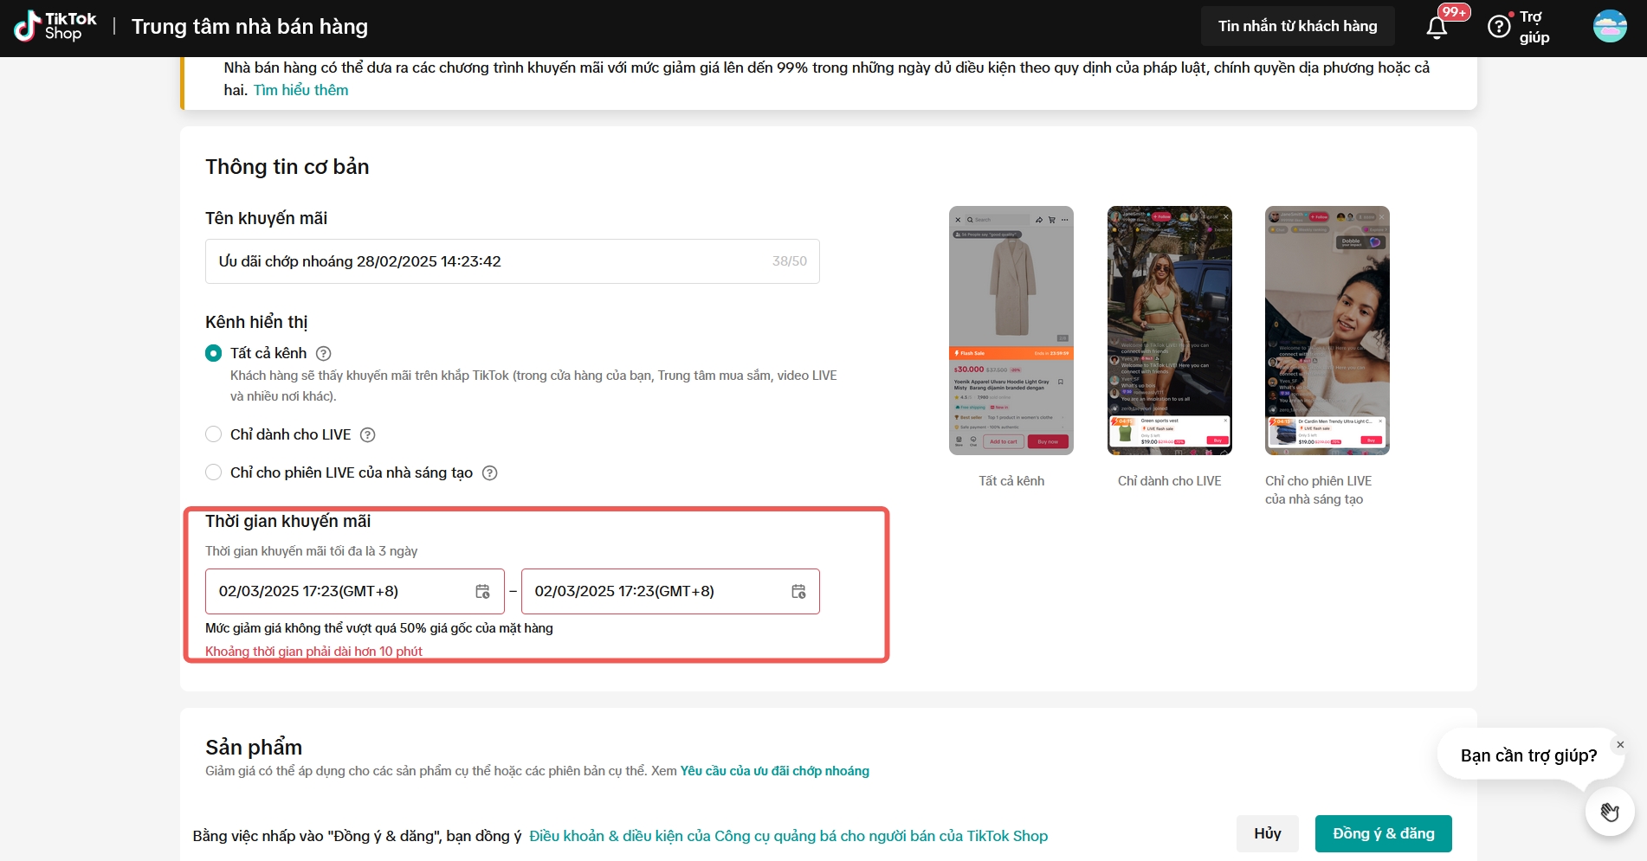
Task: Open the end date calendar picker icon
Action: click(798, 591)
